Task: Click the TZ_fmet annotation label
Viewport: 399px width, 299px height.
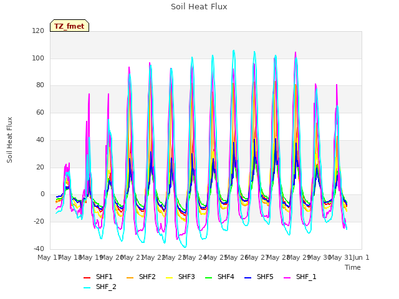Action: click(x=69, y=26)
